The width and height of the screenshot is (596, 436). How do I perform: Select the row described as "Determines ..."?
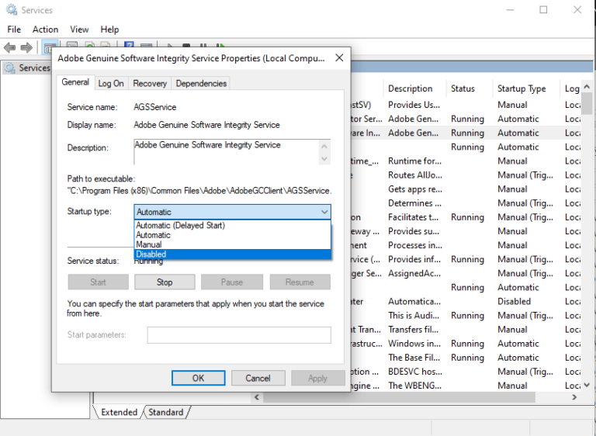[x=465, y=203]
